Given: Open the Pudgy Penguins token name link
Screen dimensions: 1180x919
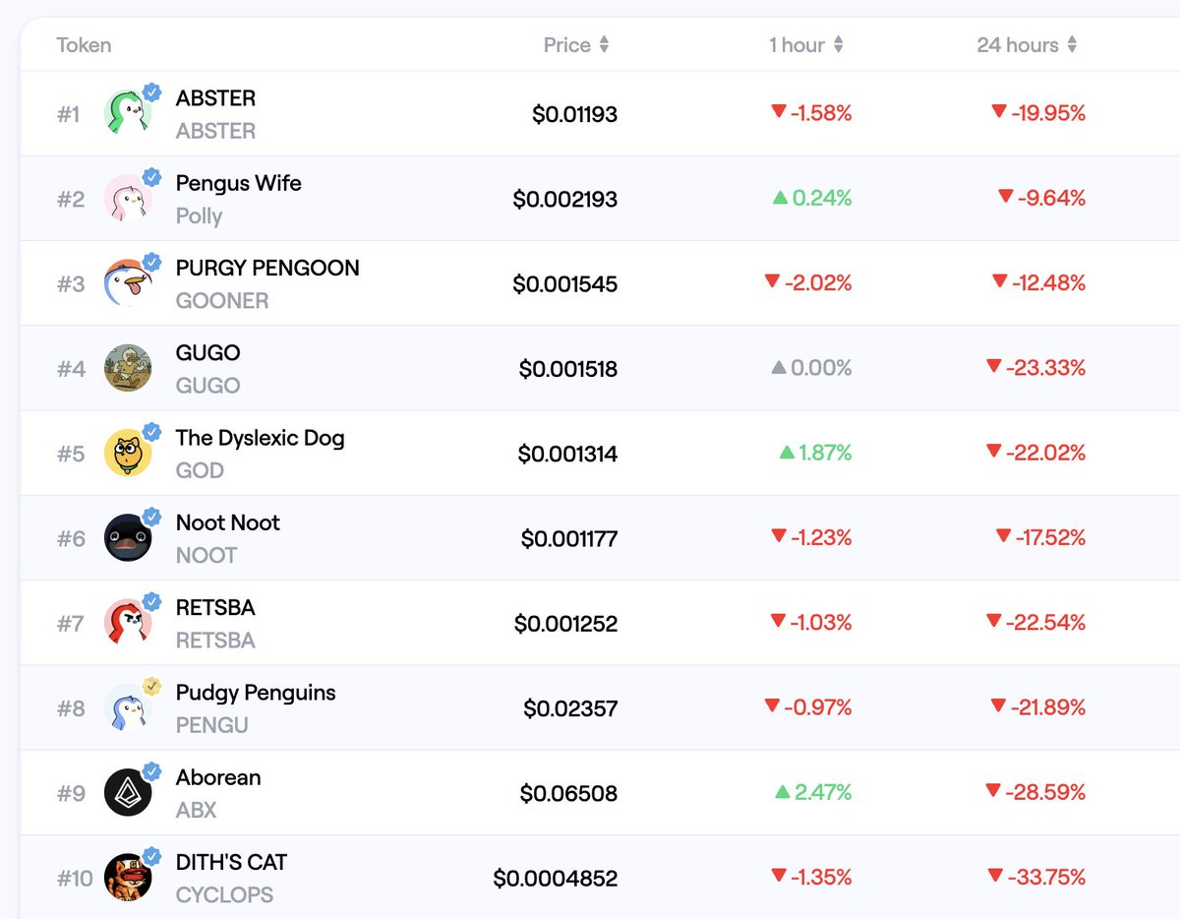Looking at the screenshot, I should [x=256, y=693].
